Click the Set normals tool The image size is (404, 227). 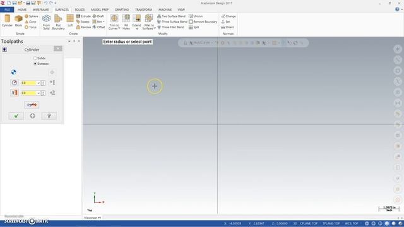(x=225, y=21)
